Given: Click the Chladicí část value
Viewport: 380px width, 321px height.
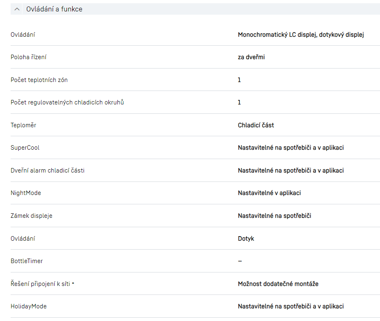Looking at the screenshot, I should tap(256, 125).
